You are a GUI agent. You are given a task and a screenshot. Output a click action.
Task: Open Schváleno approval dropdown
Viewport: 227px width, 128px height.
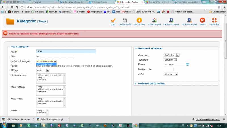(170, 60)
